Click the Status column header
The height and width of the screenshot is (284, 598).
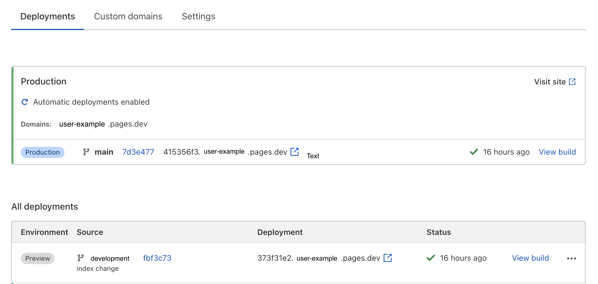point(439,232)
